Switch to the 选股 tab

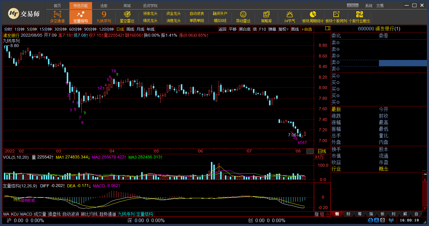point(104,6)
